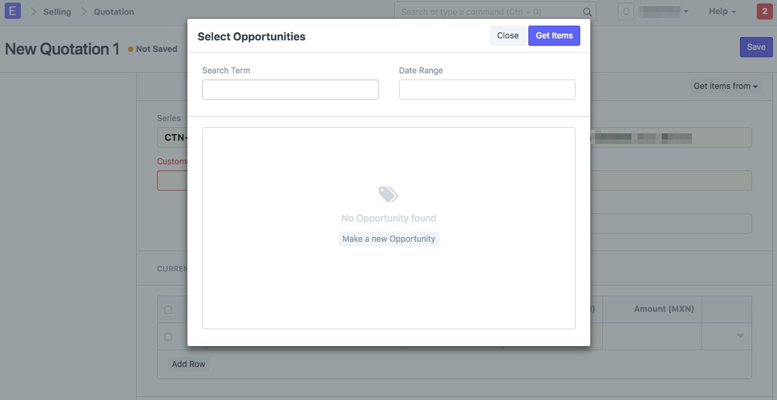This screenshot has height=400, width=777.
Task: Click the Get Items button
Action: [x=554, y=35]
